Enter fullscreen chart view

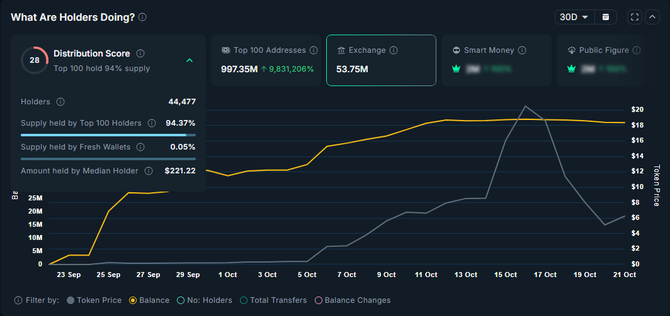coord(635,17)
